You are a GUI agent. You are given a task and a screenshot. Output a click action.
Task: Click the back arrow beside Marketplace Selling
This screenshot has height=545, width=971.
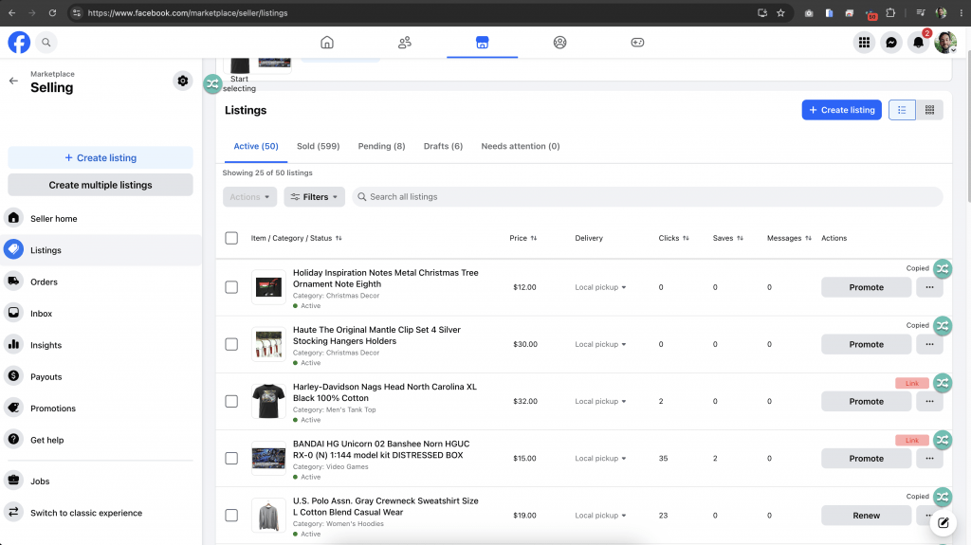(13, 81)
